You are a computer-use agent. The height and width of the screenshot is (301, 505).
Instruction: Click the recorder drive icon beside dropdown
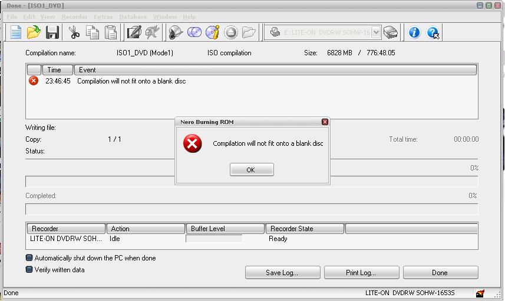[275, 32]
